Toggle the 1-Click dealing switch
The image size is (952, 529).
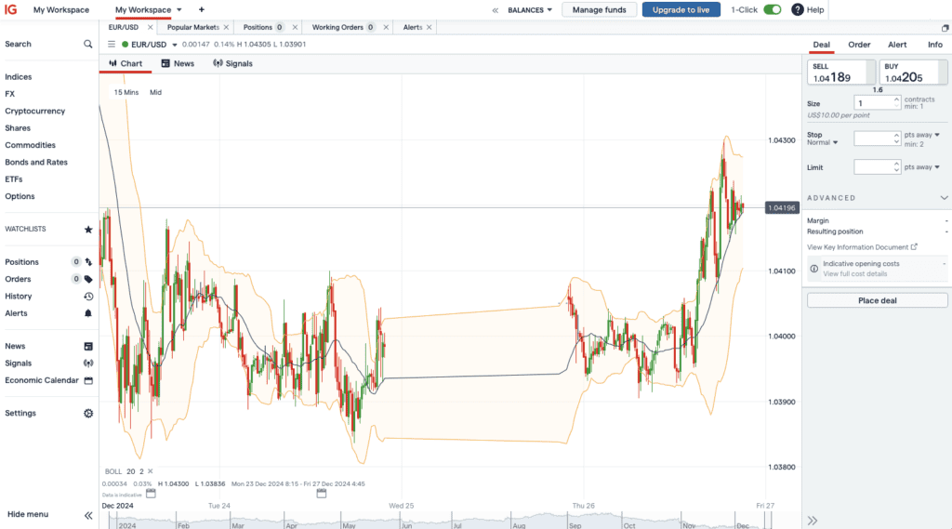pos(772,10)
